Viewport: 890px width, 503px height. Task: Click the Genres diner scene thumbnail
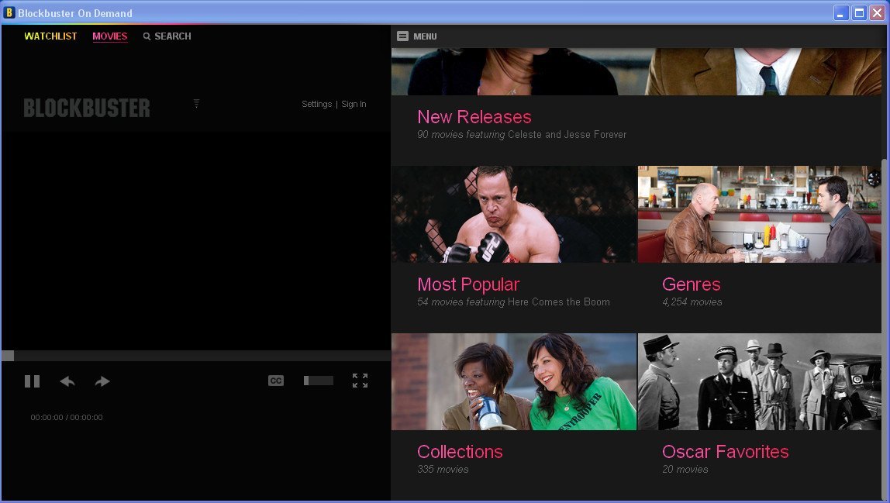[x=760, y=214]
